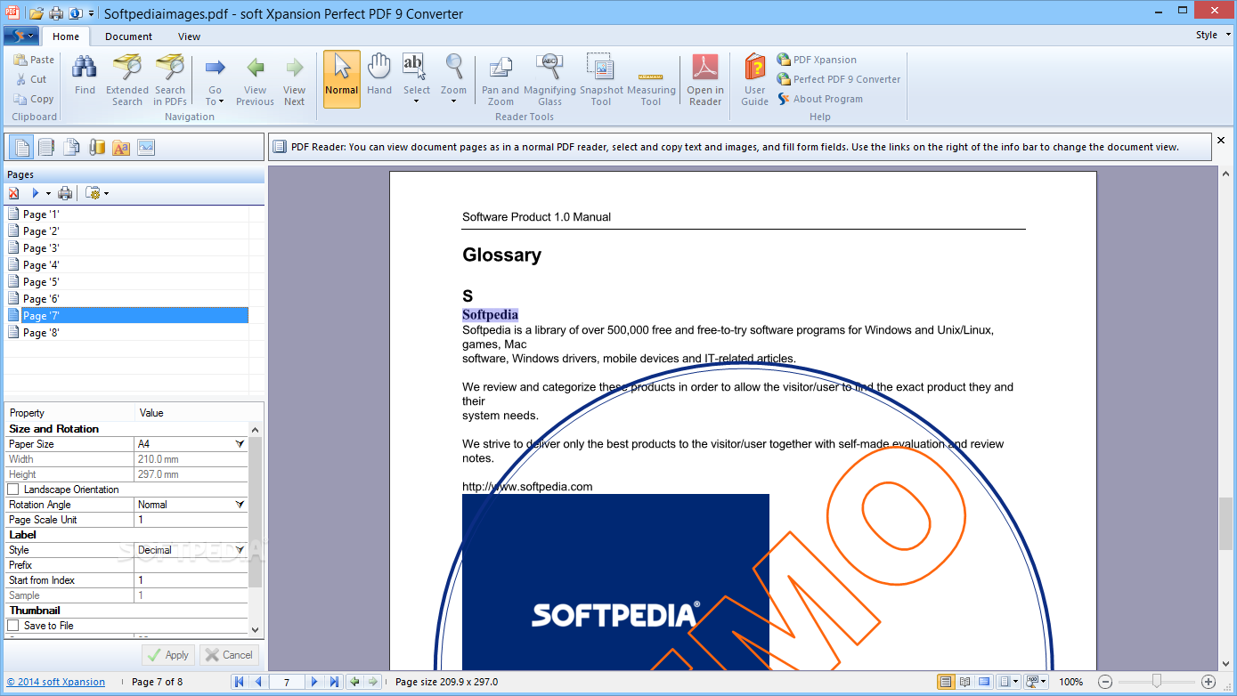Click the Apply button
This screenshot has width=1237, height=696.
(168, 655)
